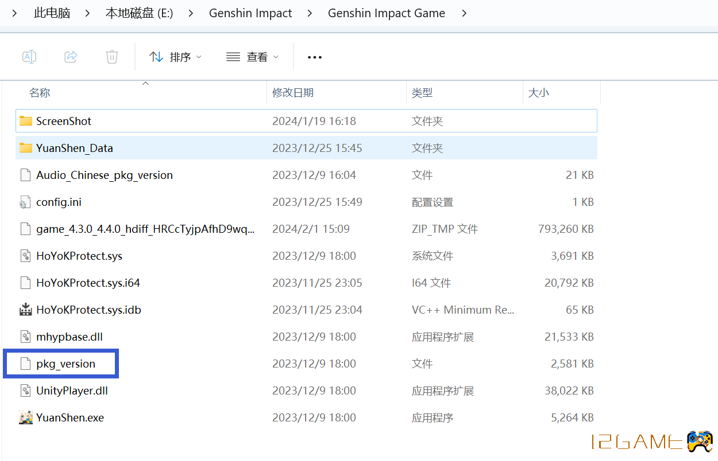Click the YuanShen.exe application icon

click(x=25, y=417)
